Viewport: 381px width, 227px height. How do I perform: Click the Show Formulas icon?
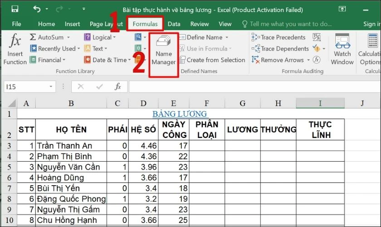317,37
